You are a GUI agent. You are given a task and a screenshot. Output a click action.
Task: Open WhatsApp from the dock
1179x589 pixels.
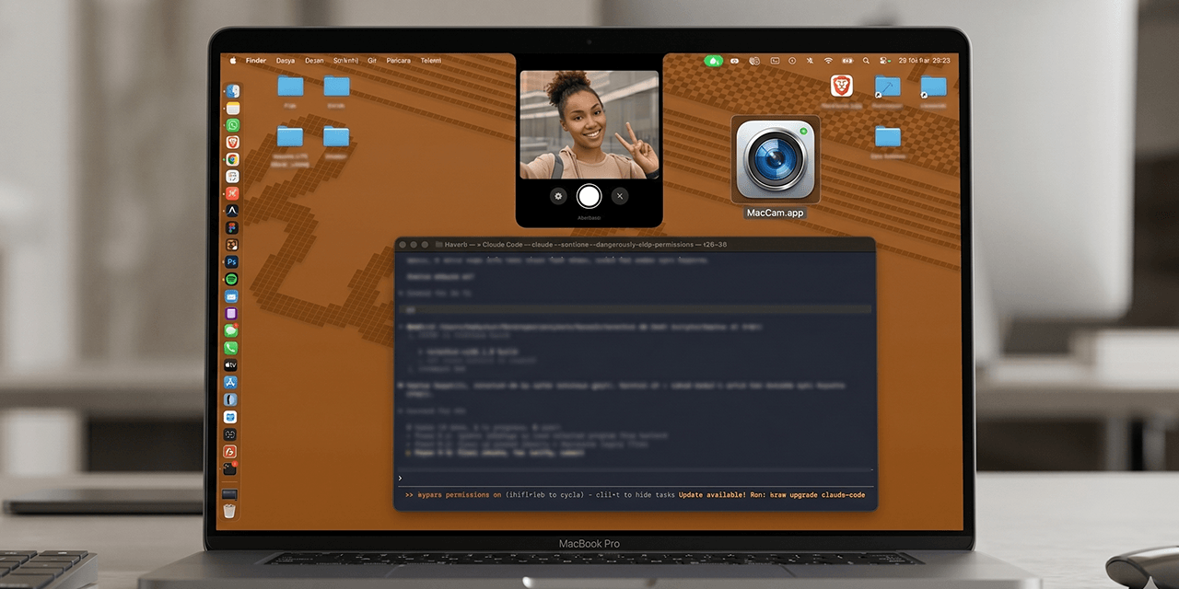(233, 125)
